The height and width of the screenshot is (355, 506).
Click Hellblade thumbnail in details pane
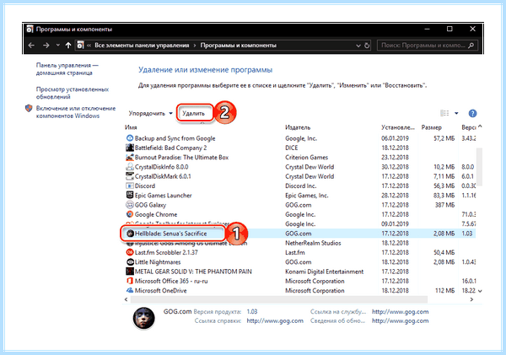pos(144,318)
